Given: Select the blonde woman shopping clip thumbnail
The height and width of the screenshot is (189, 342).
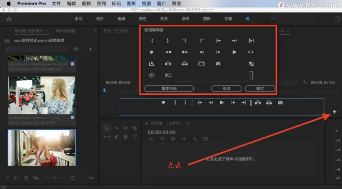Looking at the screenshot, I should pyautogui.click(x=41, y=95).
